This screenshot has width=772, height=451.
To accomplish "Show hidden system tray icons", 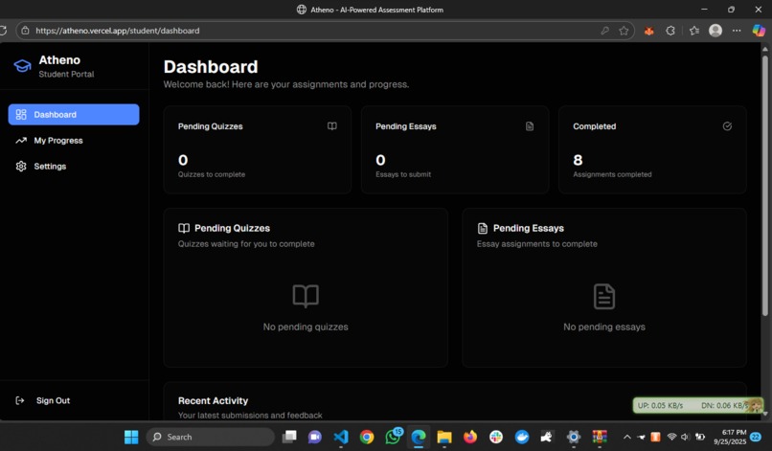I will tap(627, 437).
